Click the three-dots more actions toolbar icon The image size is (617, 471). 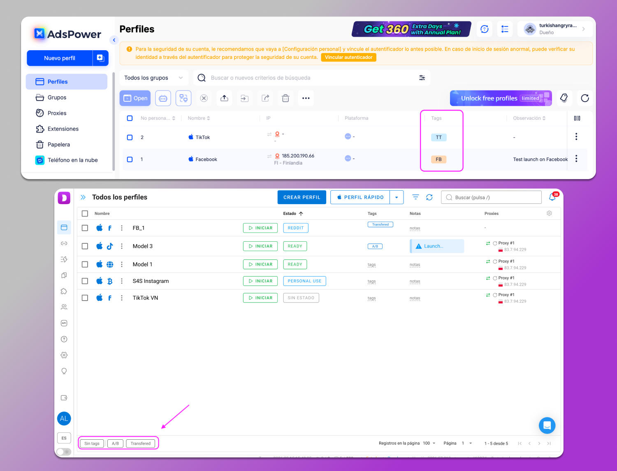click(306, 98)
